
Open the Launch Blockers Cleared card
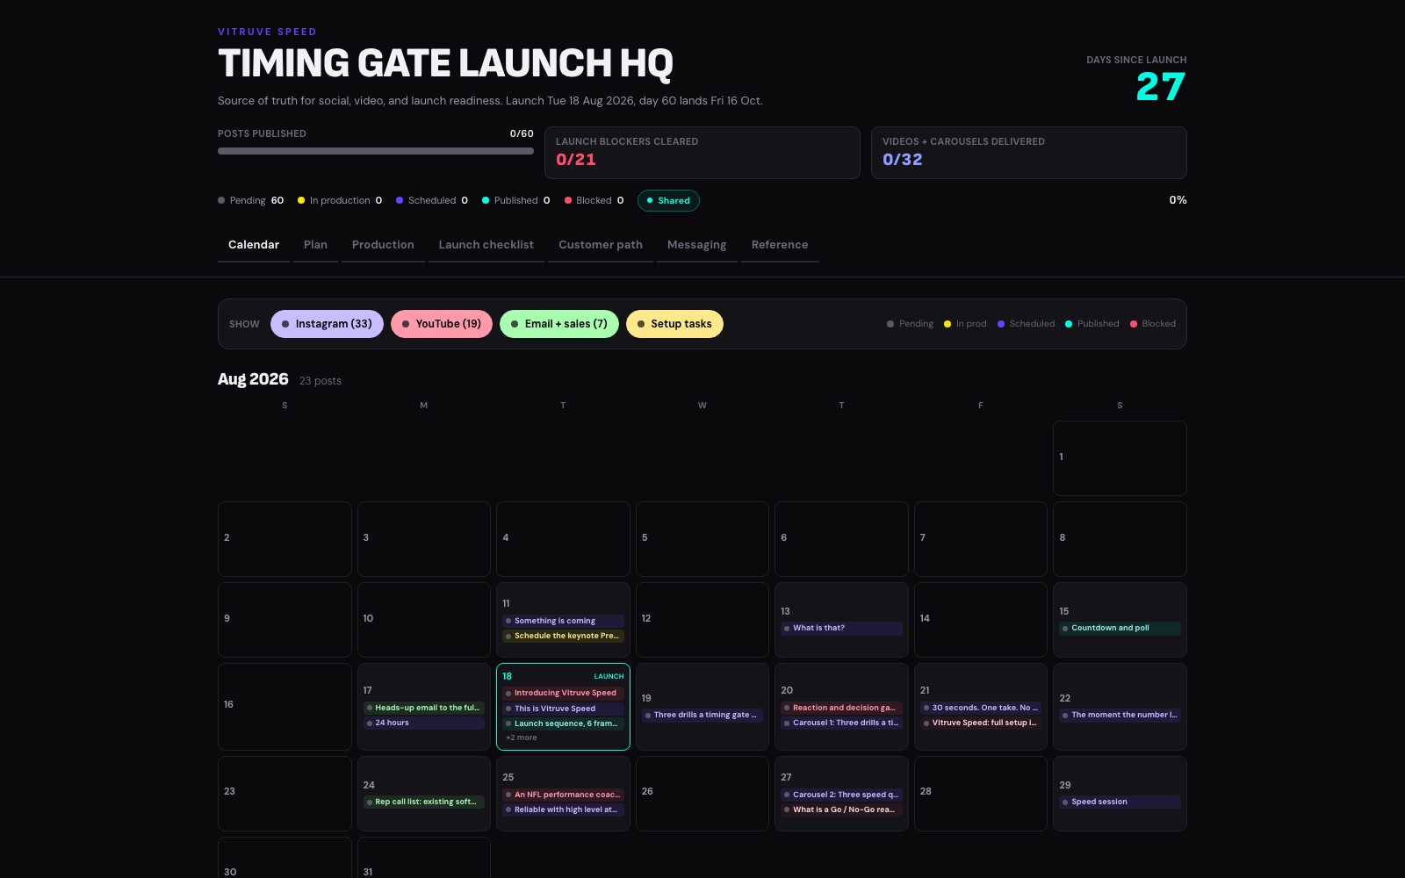point(702,153)
